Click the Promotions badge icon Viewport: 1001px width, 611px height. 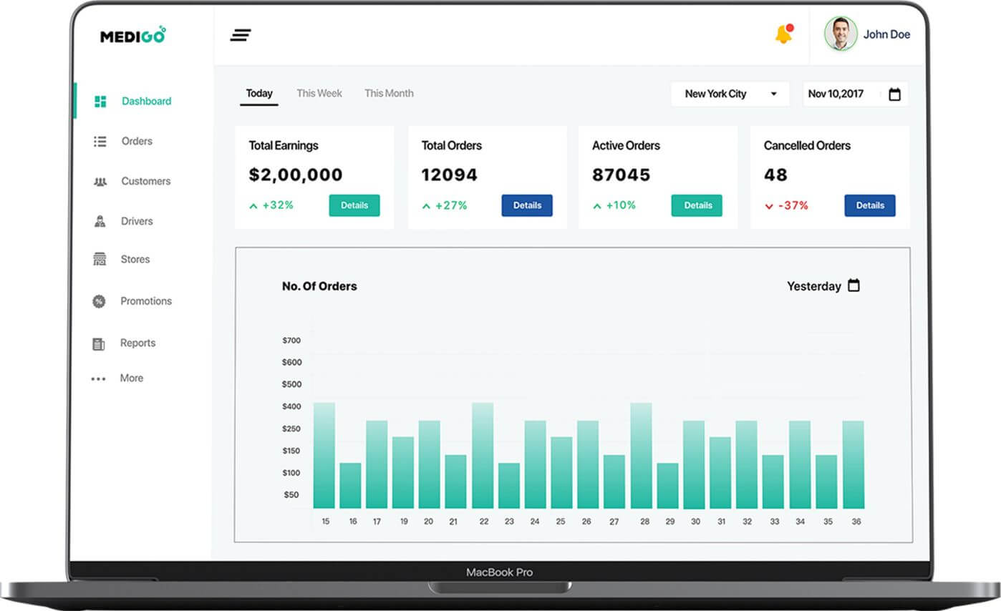pos(97,301)
